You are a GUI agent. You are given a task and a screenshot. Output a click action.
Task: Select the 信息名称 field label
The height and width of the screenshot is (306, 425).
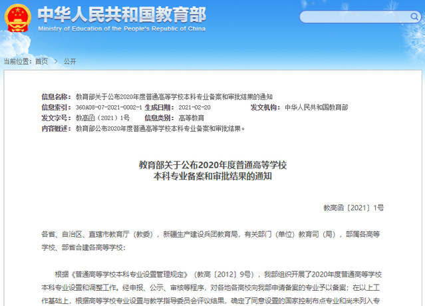click(56, 96)
